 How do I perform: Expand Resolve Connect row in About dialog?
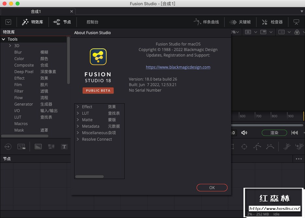click(78, 139)
